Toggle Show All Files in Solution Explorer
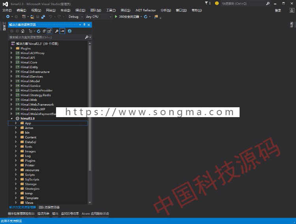 click(49, 31)
